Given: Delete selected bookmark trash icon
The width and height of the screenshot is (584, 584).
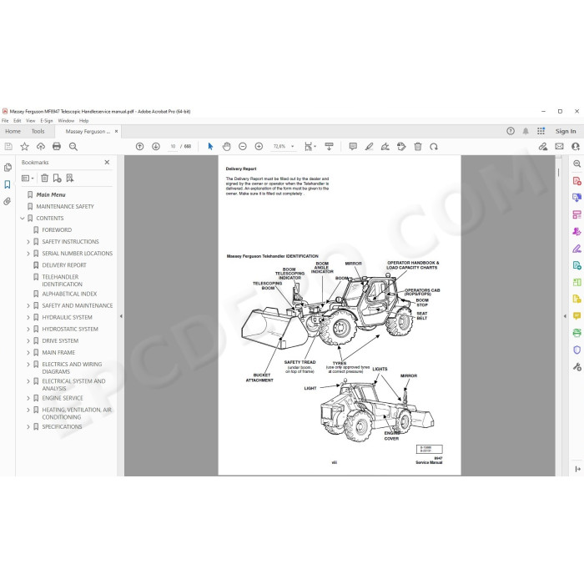Looking at the screenshot, I should tap(45, 178).
